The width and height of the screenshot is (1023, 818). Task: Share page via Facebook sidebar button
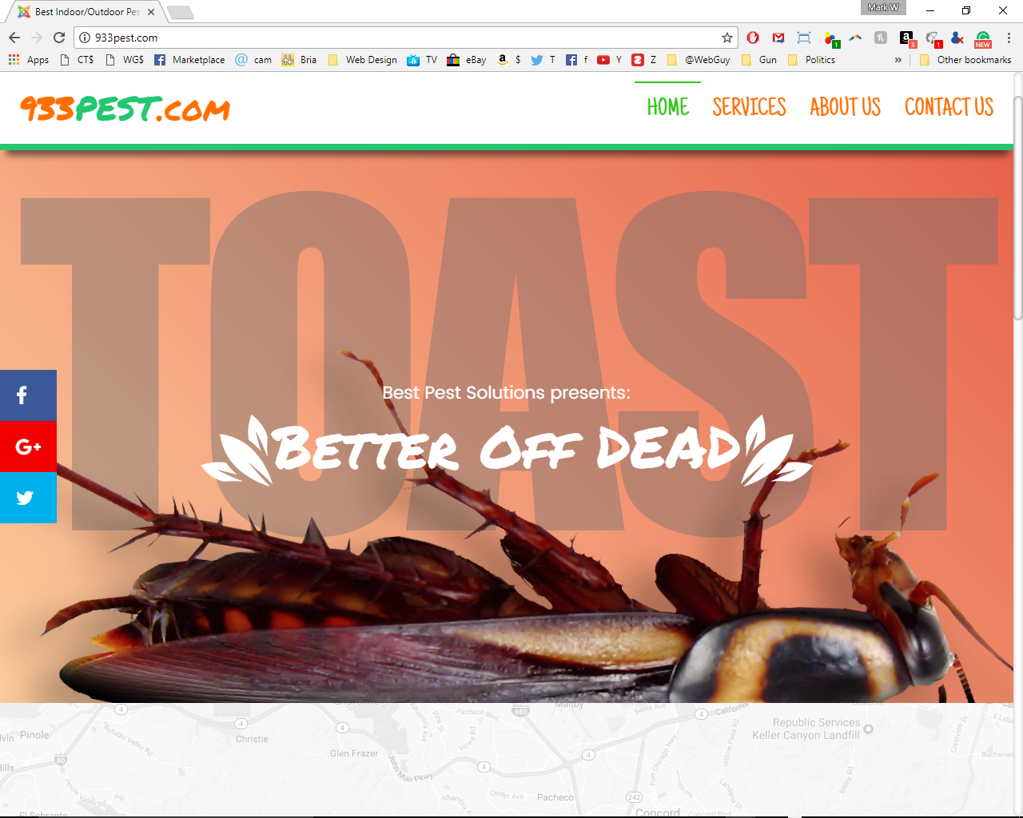pos(28,395)
